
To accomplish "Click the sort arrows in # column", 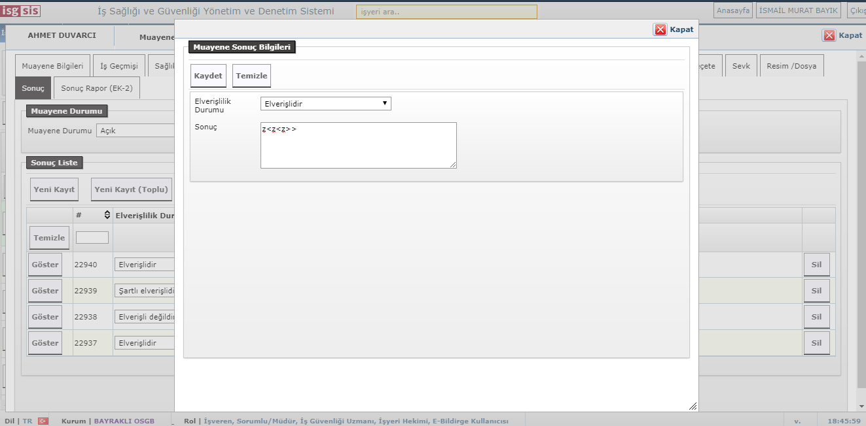I will [107, 215].
